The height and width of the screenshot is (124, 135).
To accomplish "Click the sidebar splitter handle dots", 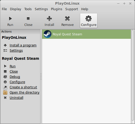I will point(41,77).
